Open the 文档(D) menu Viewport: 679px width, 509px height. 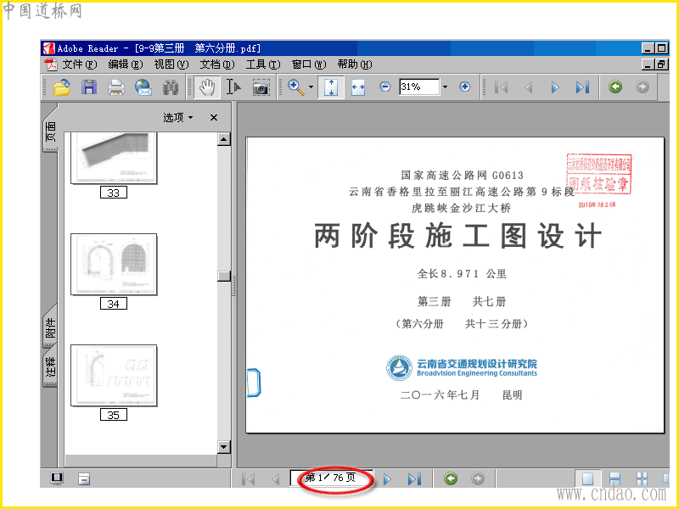217,64
